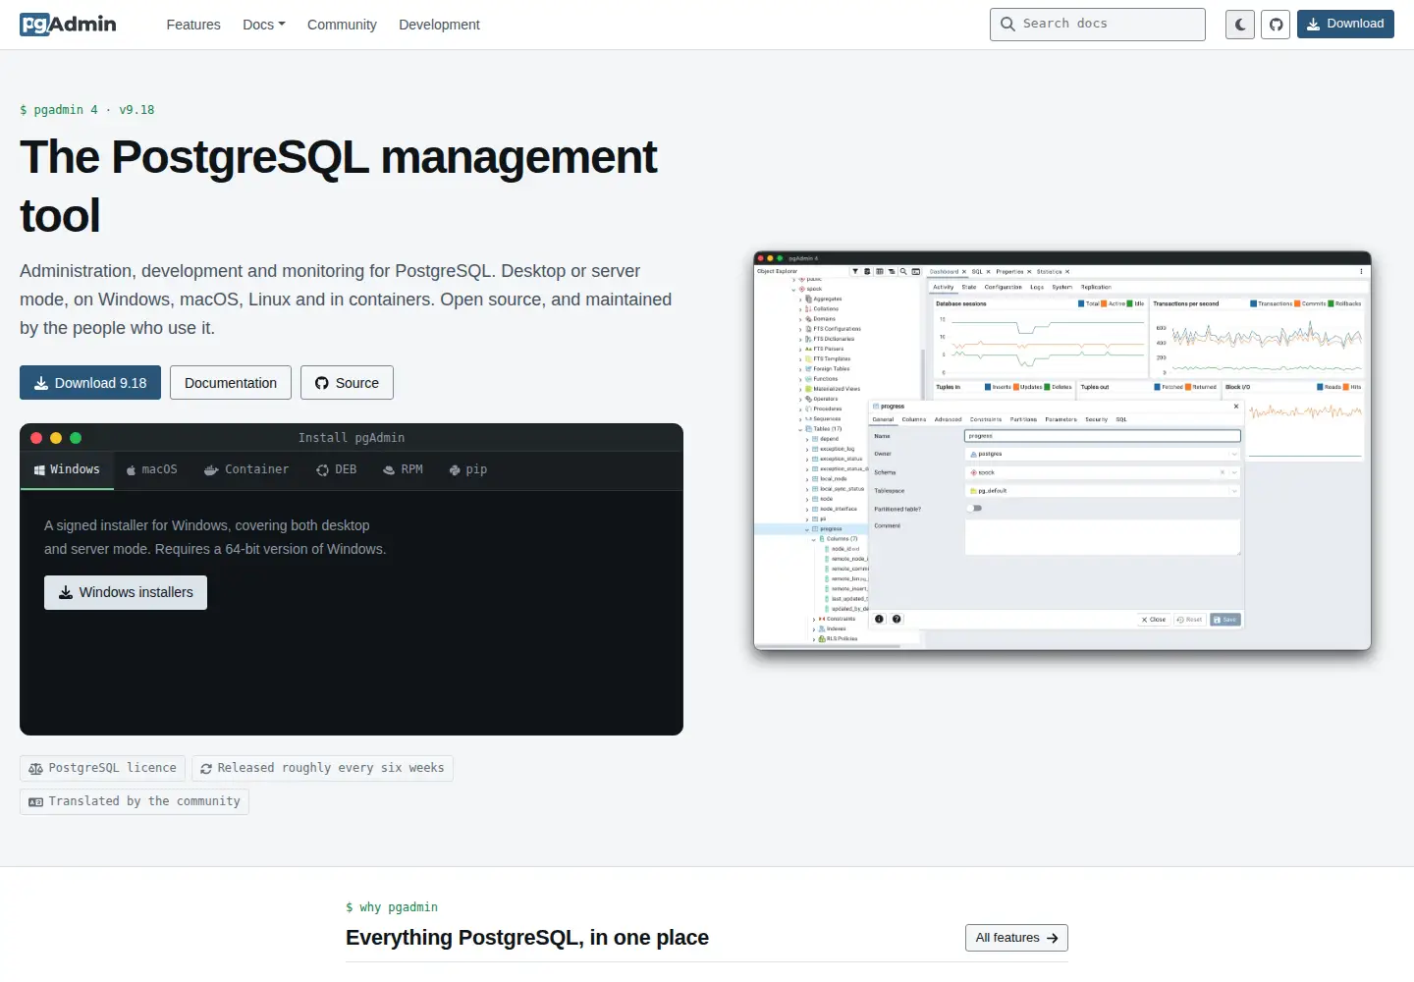Click the Windows logo icon in tab

tap(39, 470)
